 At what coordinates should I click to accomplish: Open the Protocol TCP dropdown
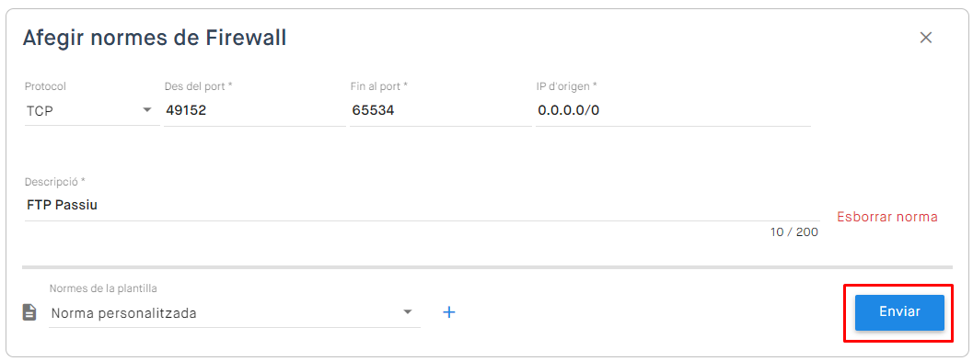[x=92, y=111]
